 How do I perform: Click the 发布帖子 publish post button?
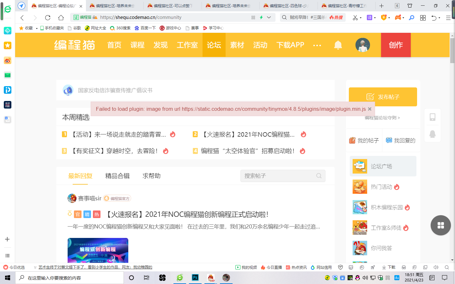[x=383, y=97]
